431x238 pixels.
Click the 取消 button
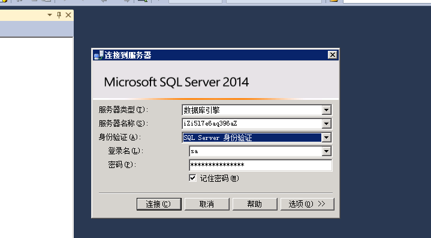(x=207, y=204)
